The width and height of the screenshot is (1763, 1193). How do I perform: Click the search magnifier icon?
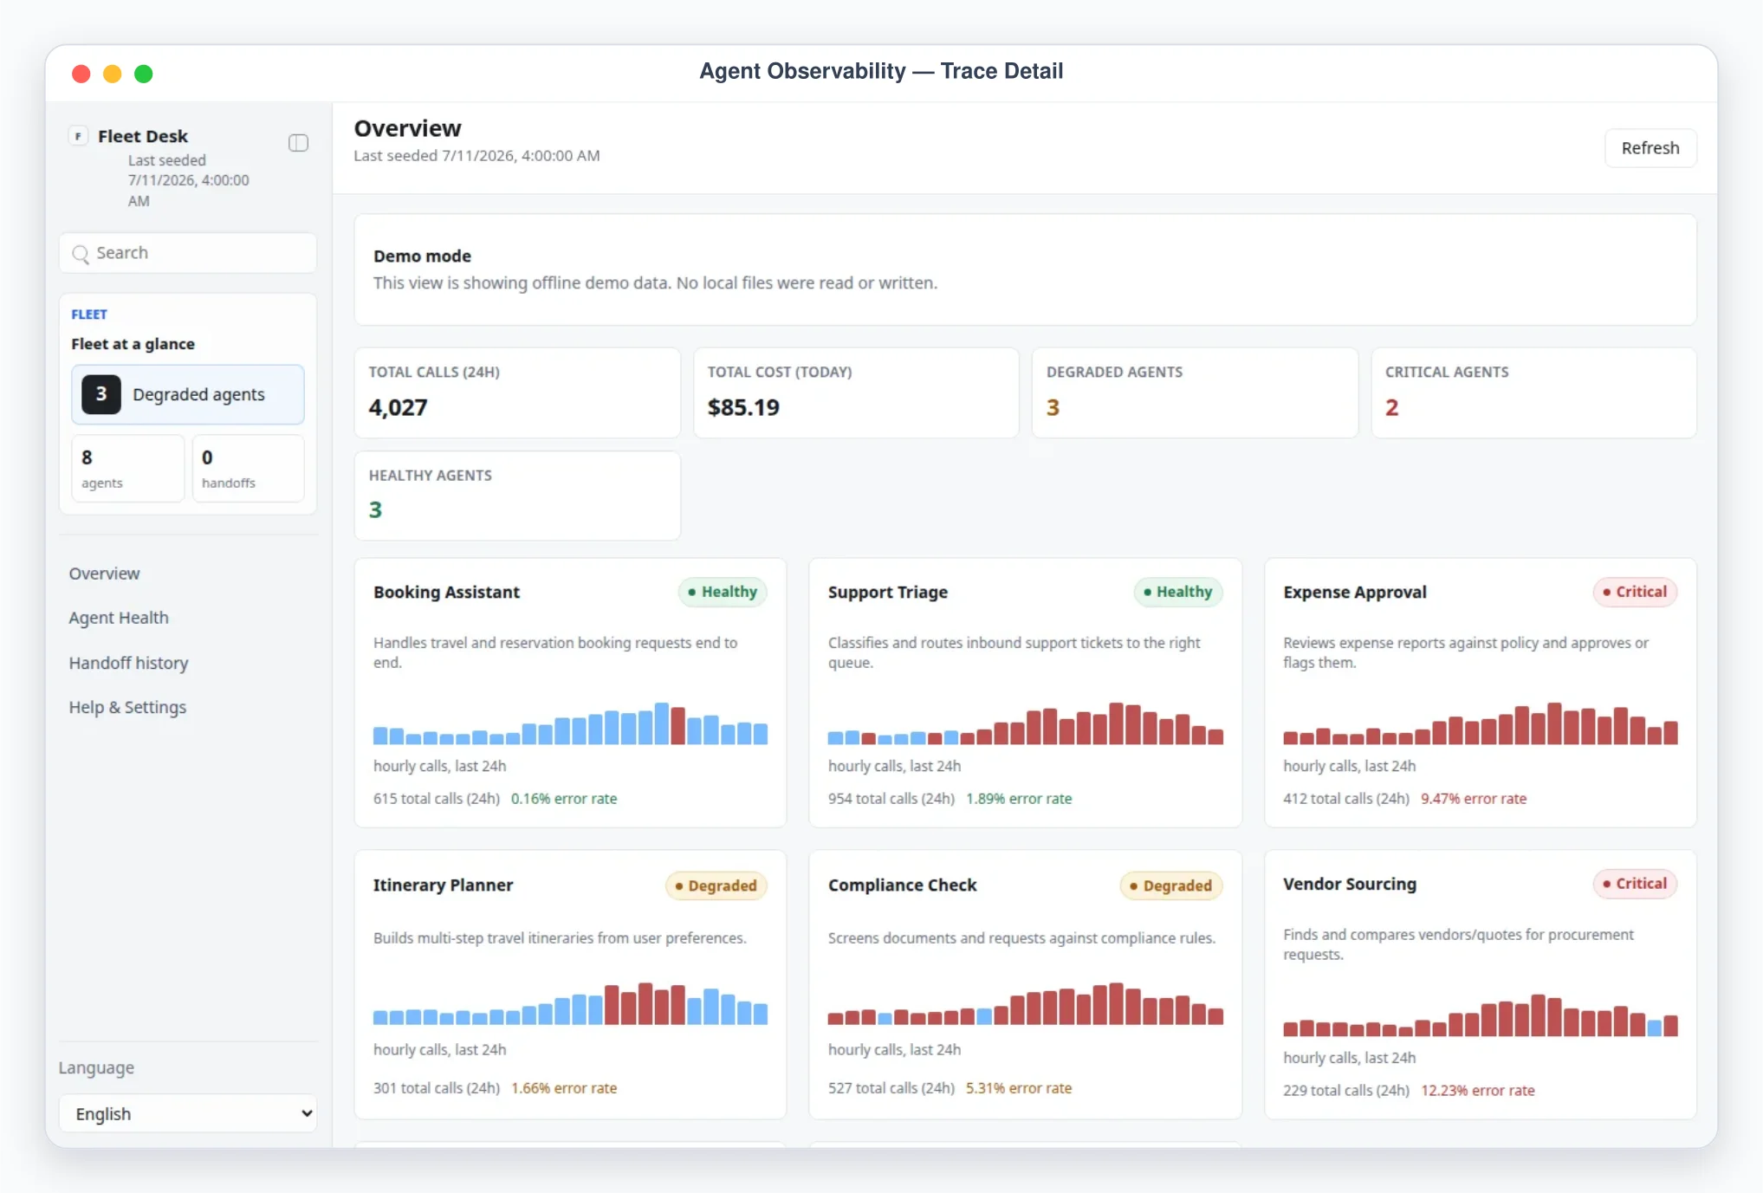[x=81, y=254]
